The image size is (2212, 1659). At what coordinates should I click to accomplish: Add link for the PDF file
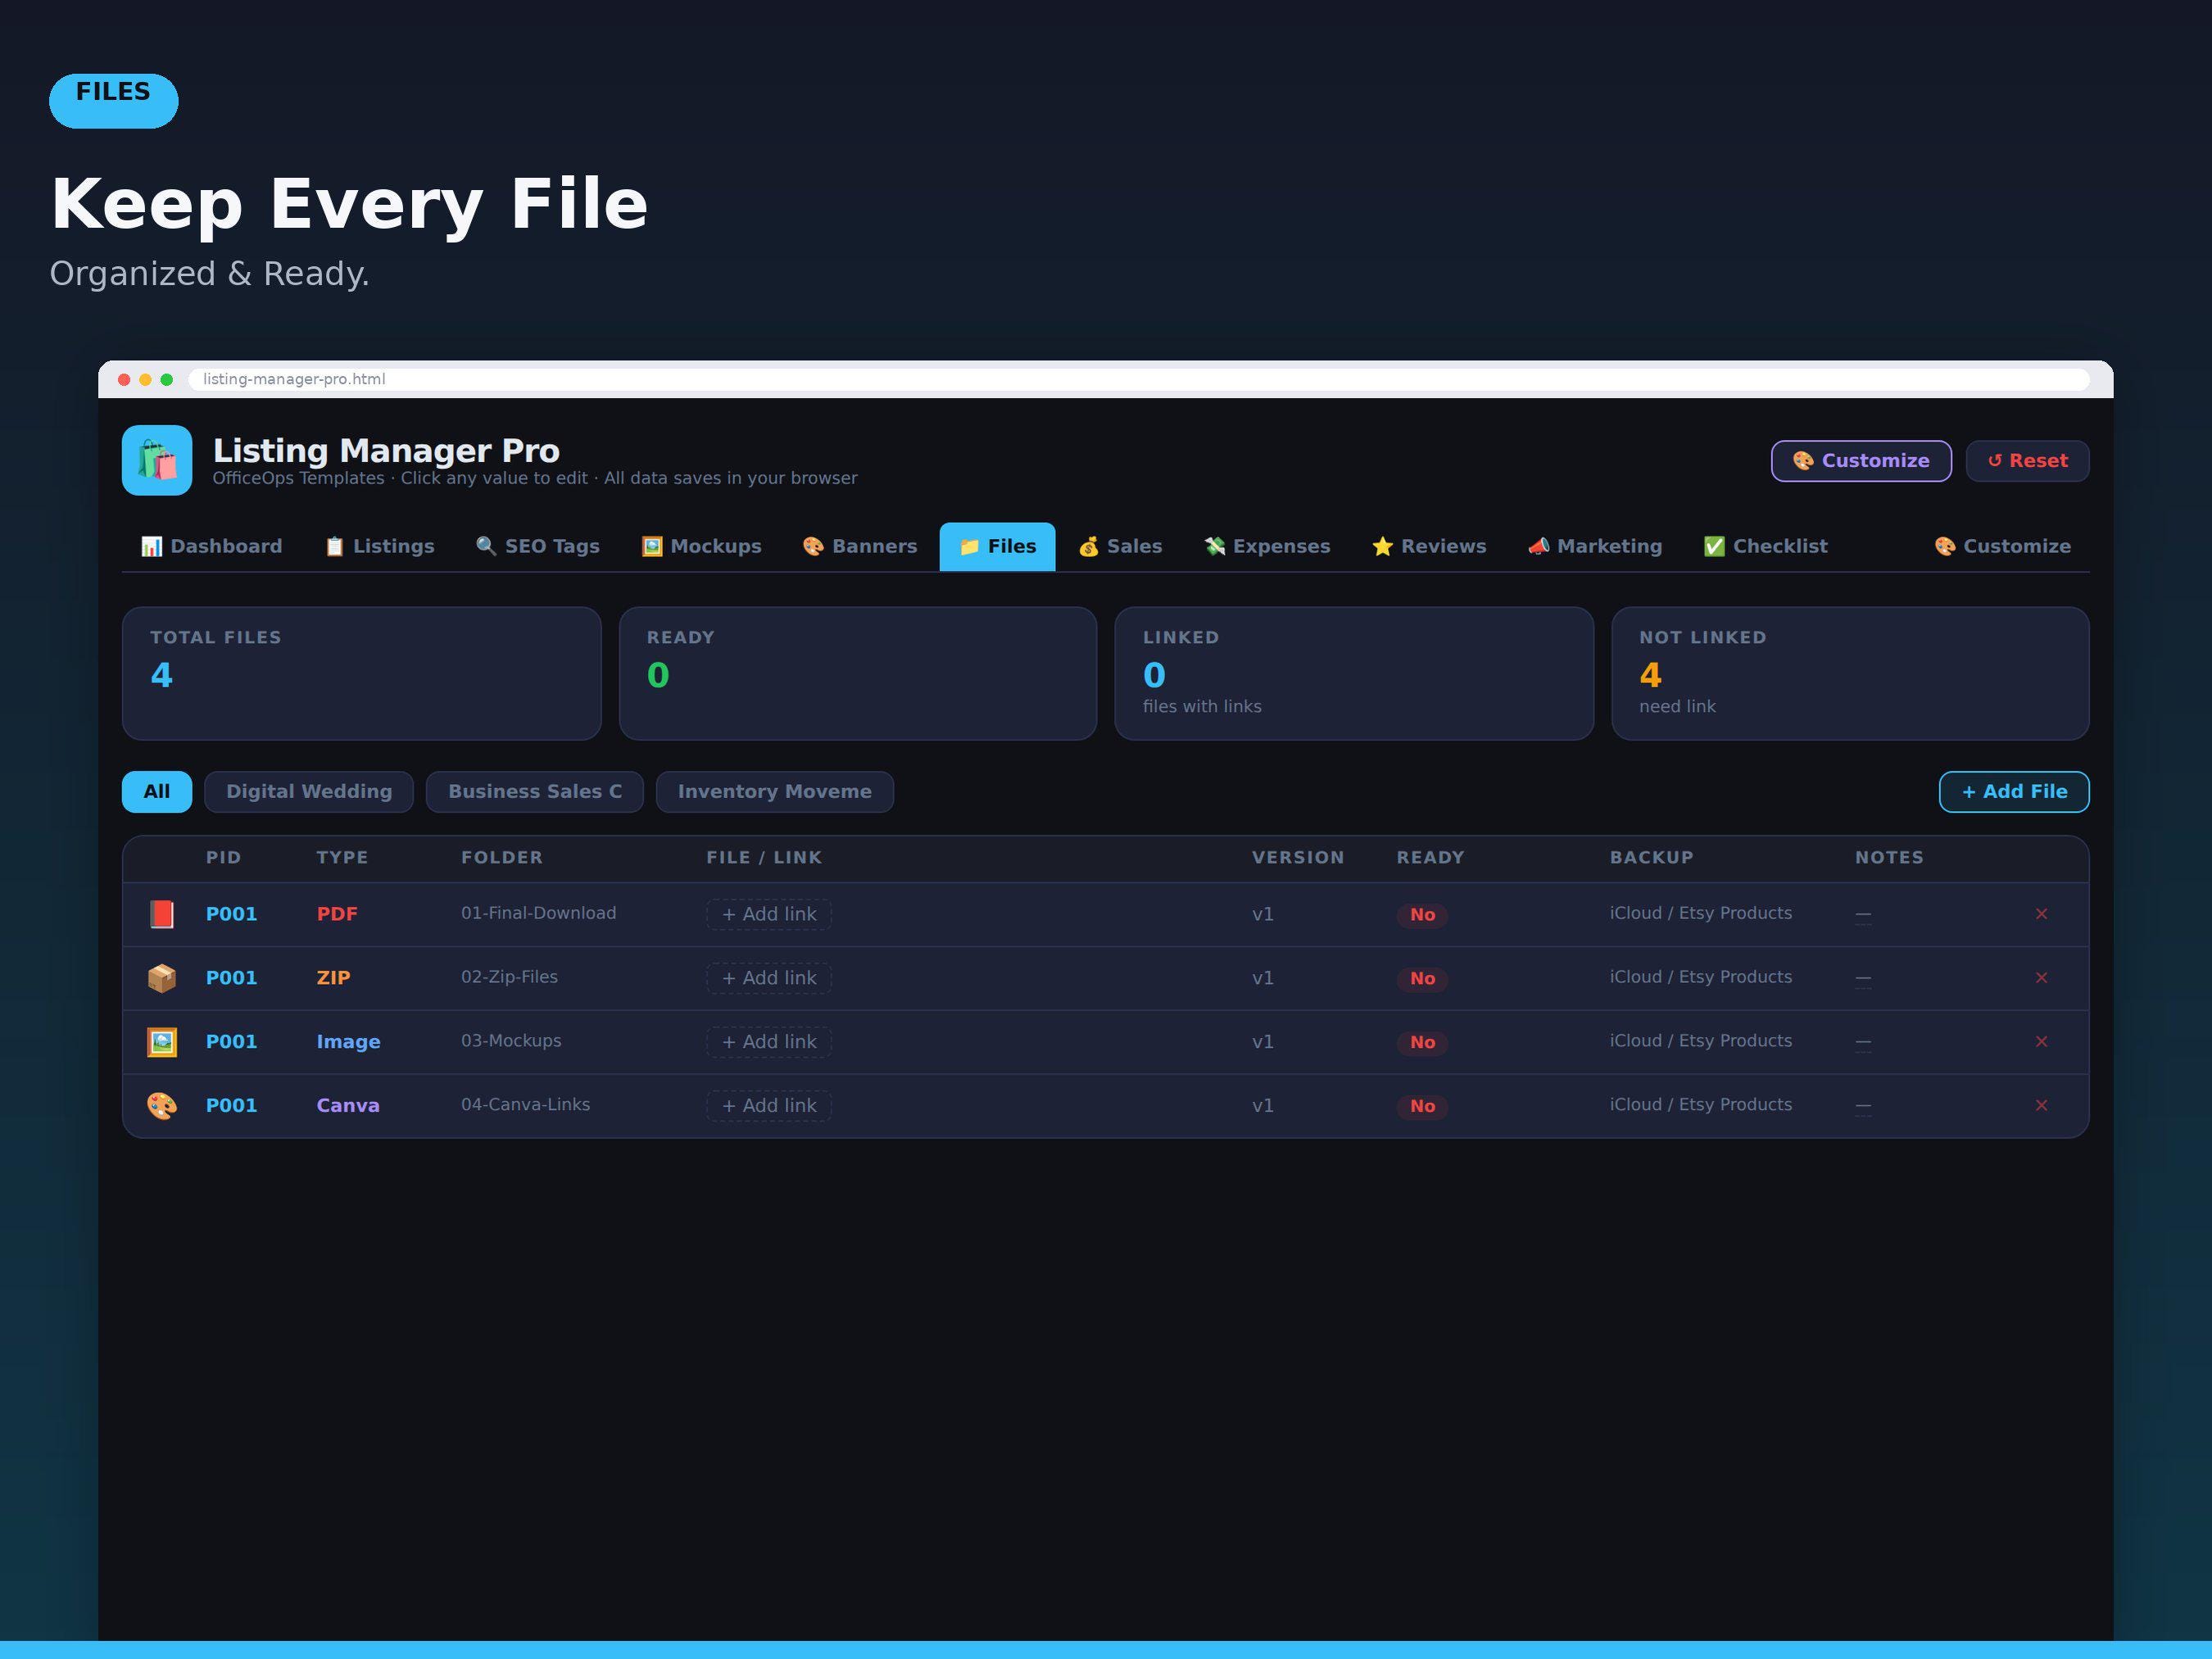pos(769,914)
